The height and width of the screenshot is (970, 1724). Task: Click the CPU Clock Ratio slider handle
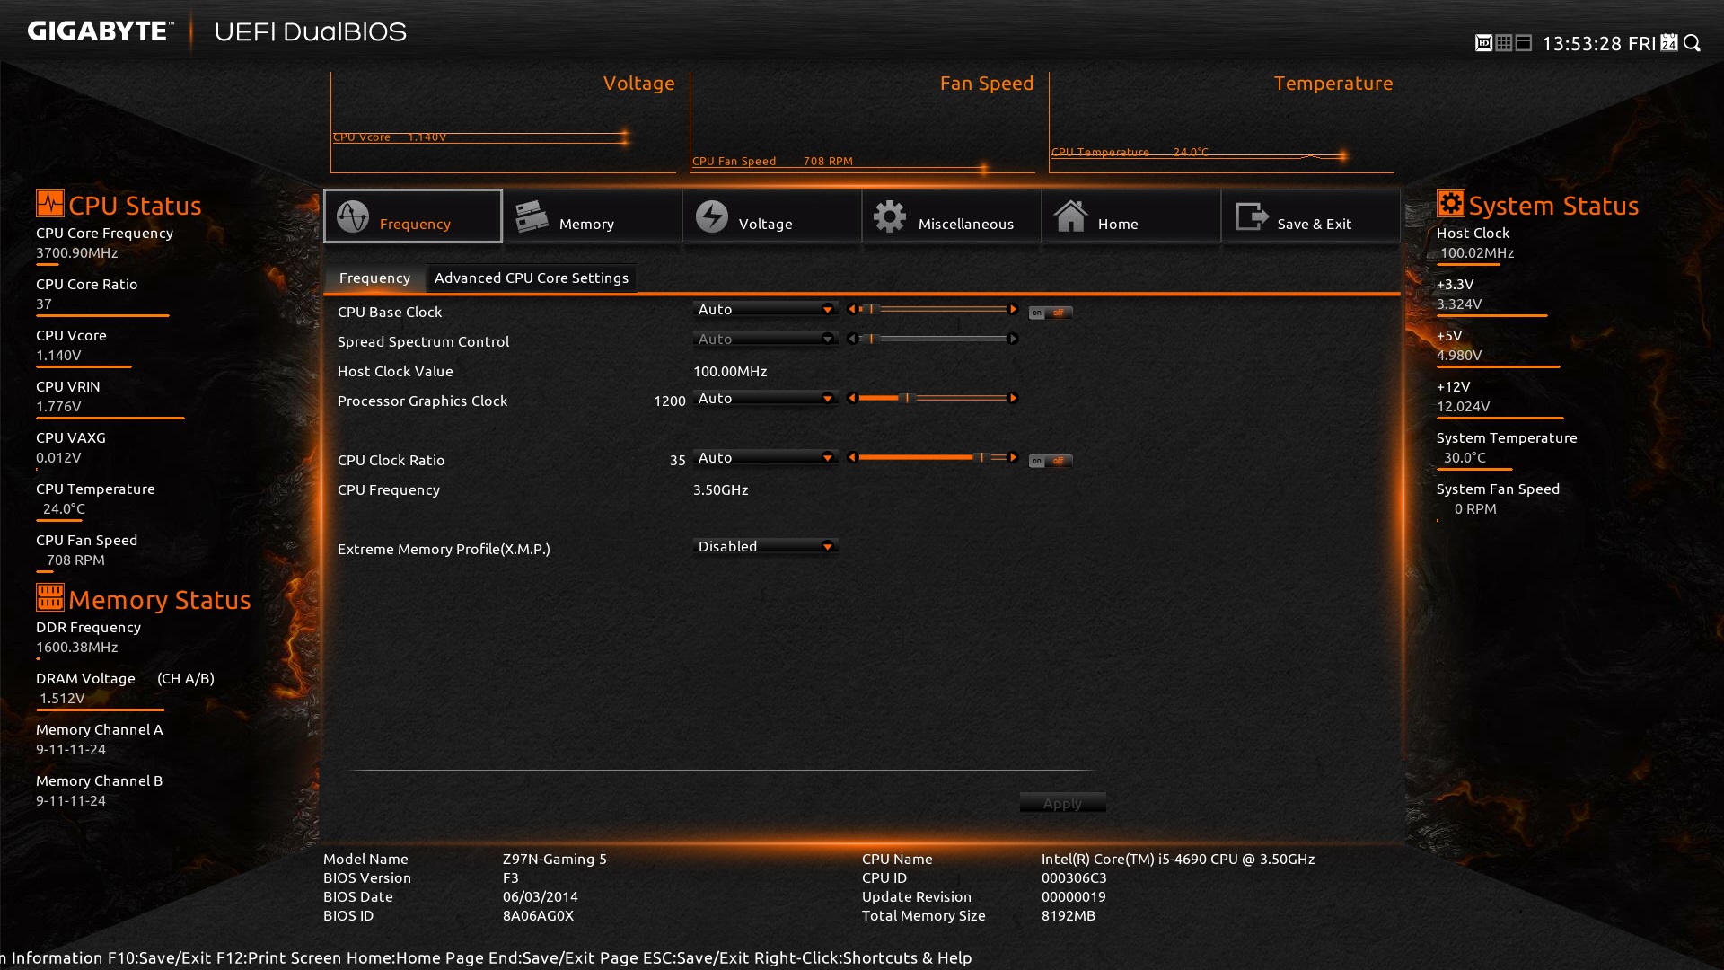(981, 457)
